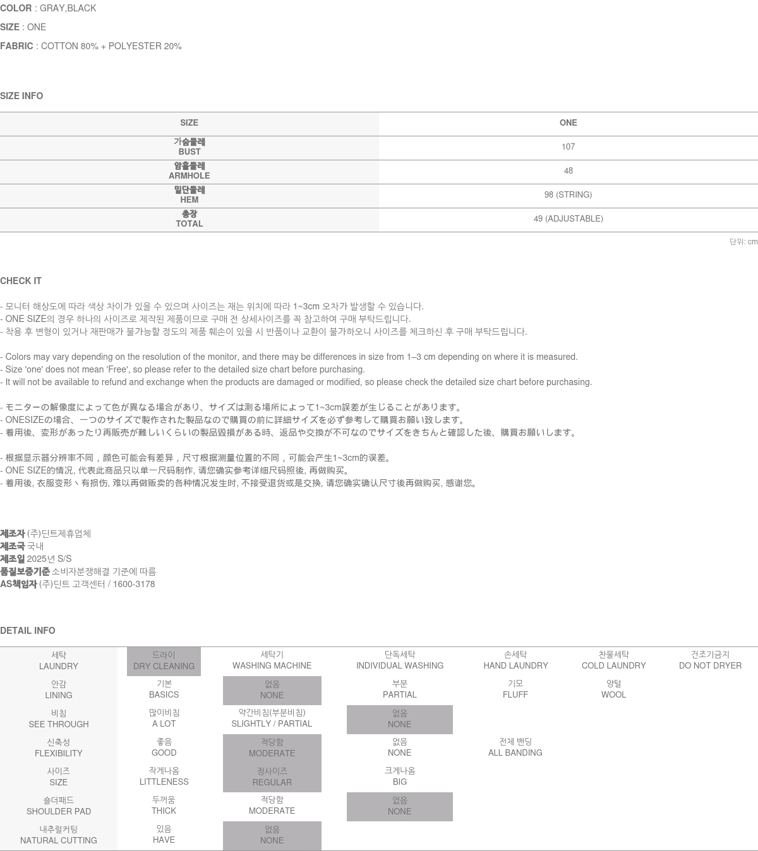Click the SHOULDER PAD row label

point(59,806)
